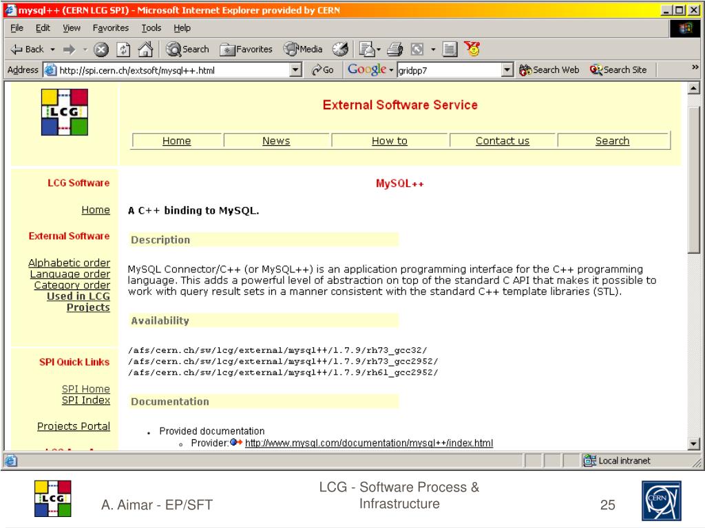Click the Go button beside the address bar
Screen dimensions: 705x528
pos(323,70)
